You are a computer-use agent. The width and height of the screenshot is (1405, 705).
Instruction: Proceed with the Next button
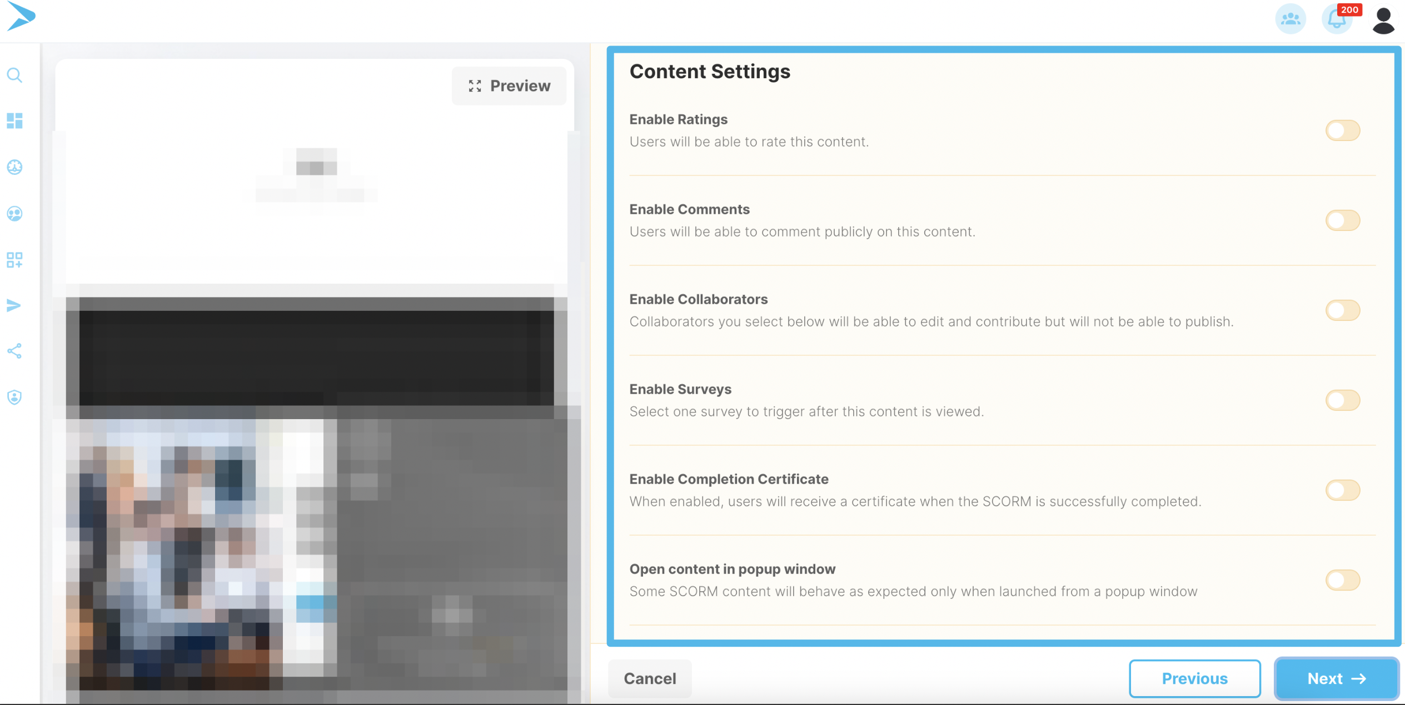click(1337, 678)
